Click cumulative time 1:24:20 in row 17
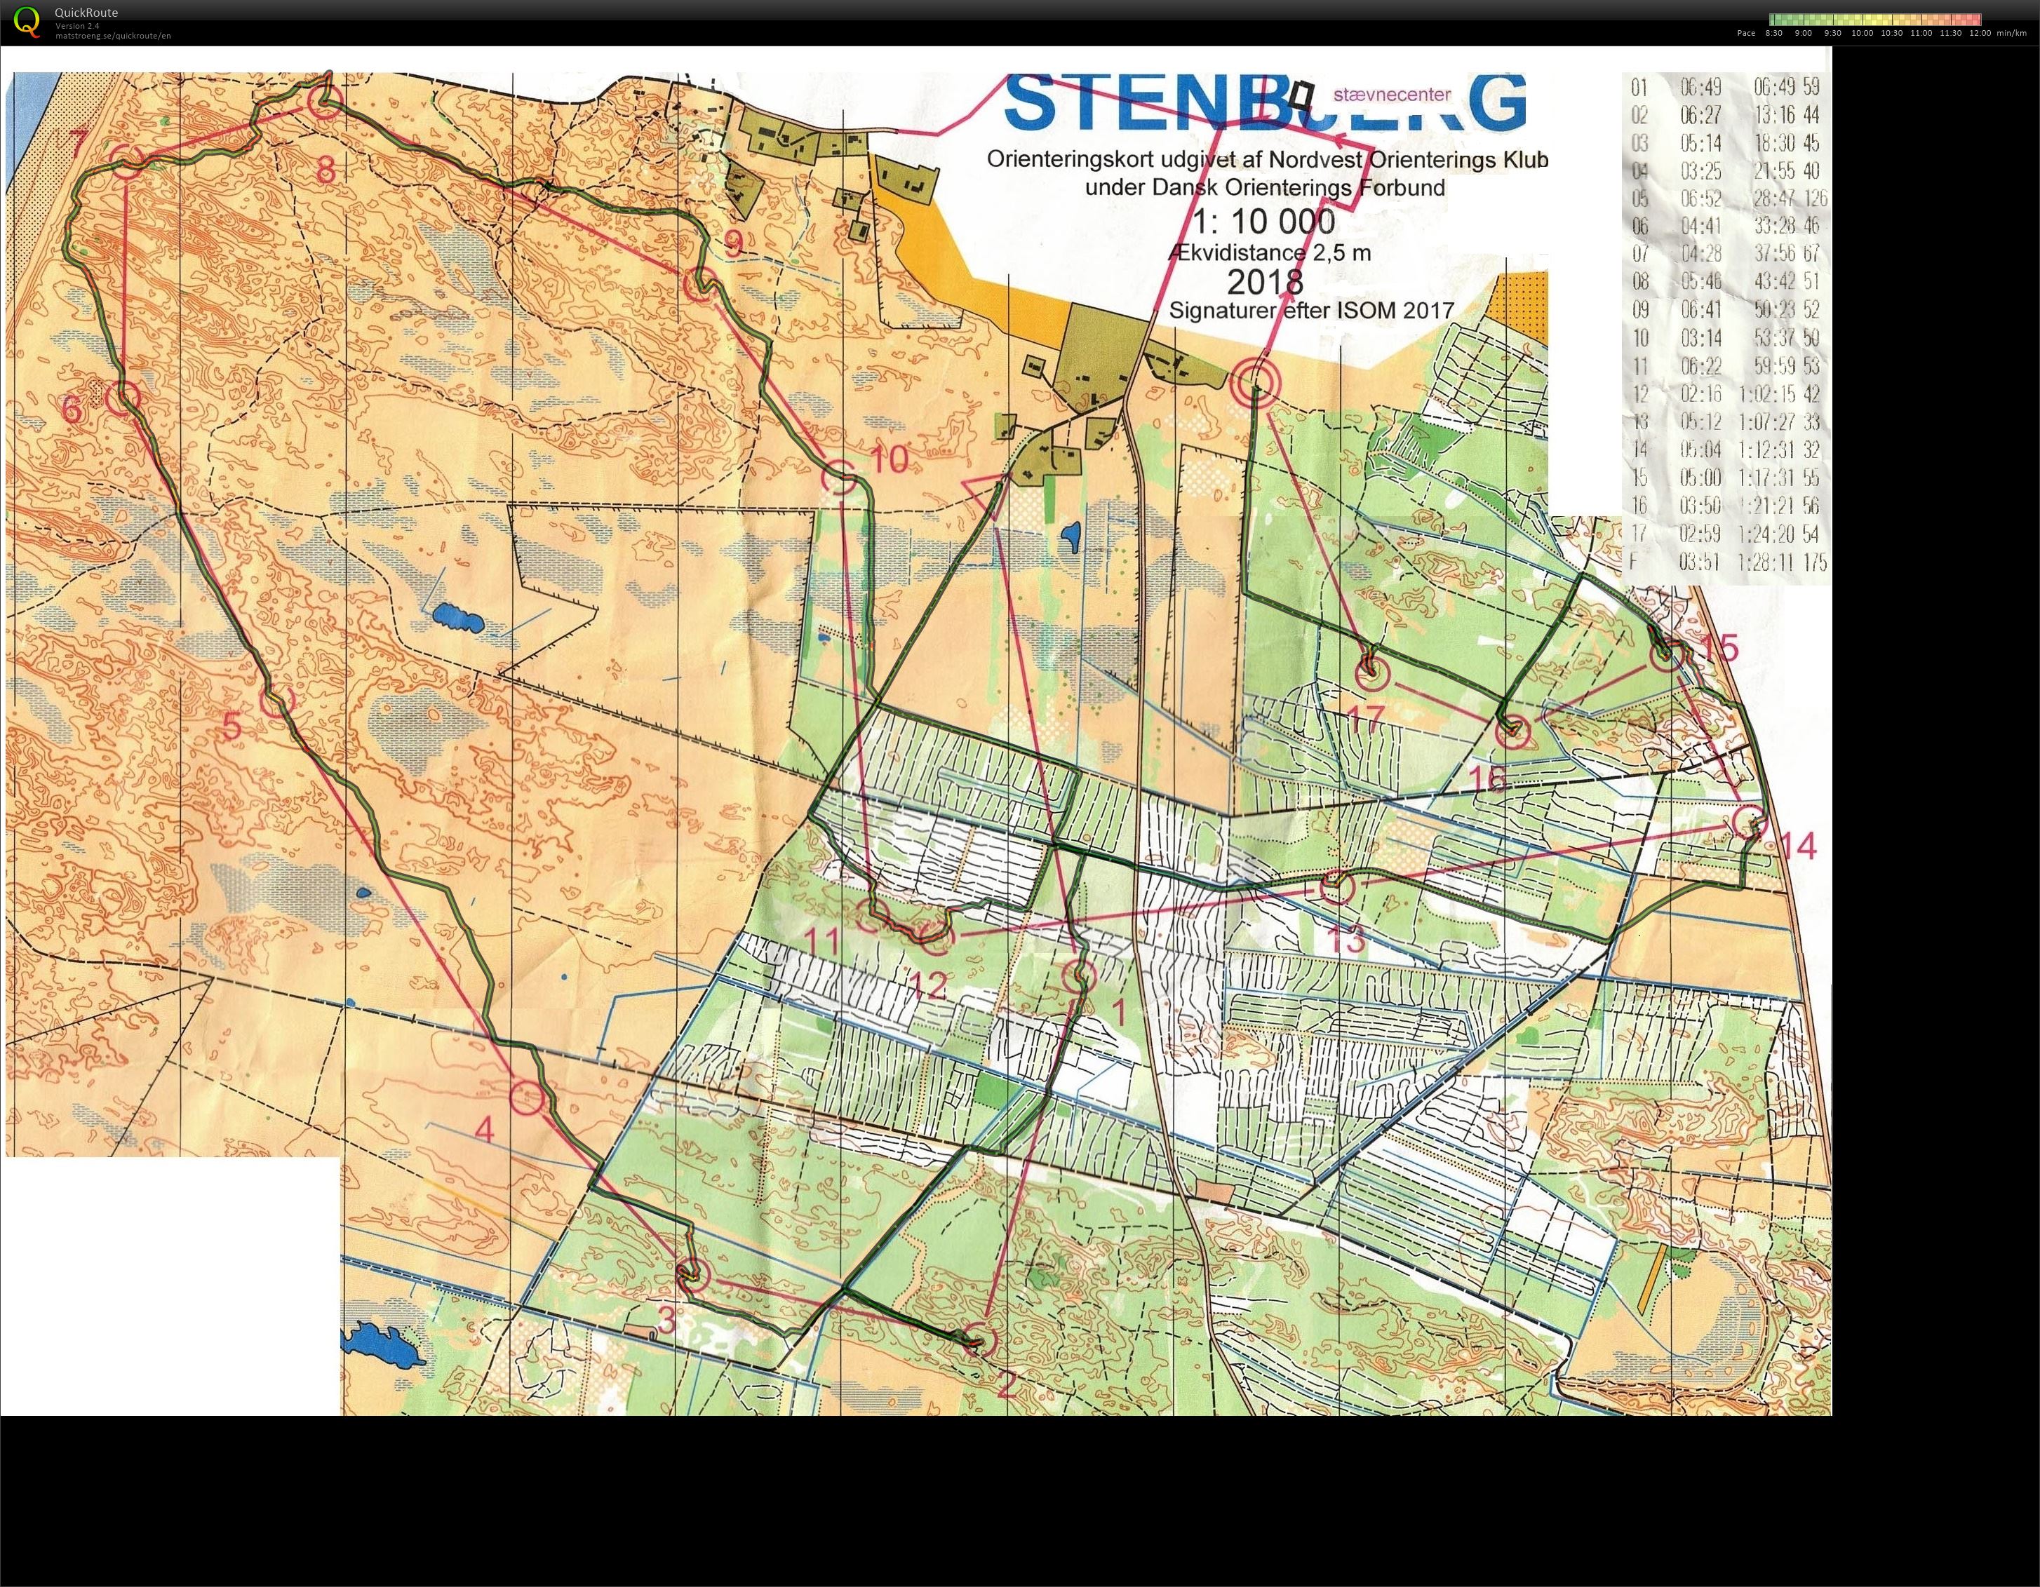 pyautogui.click(x=1766, y=535)
